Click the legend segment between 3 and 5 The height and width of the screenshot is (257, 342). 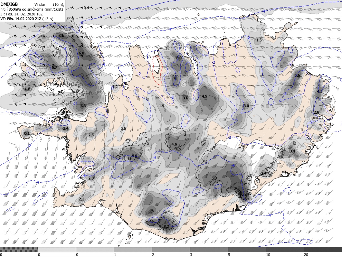[209, 249]
